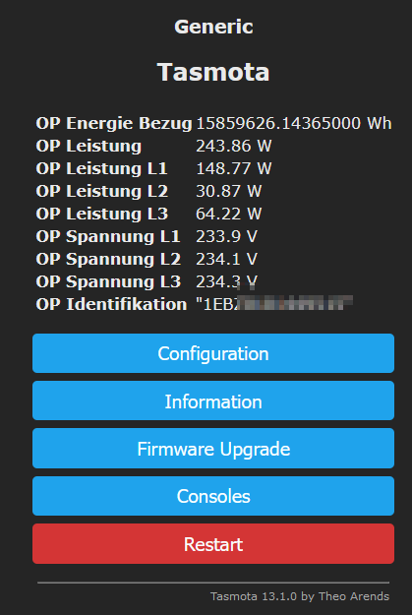The width and height of the screenshot is (412, 615).
Task: Select the blurred identification value
Action: [x=274, y=304]
